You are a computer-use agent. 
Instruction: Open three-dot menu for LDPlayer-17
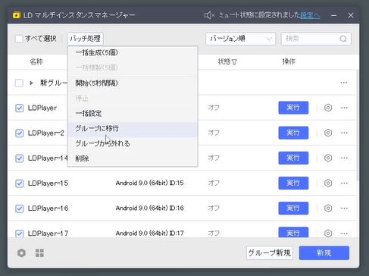(344, 234)
